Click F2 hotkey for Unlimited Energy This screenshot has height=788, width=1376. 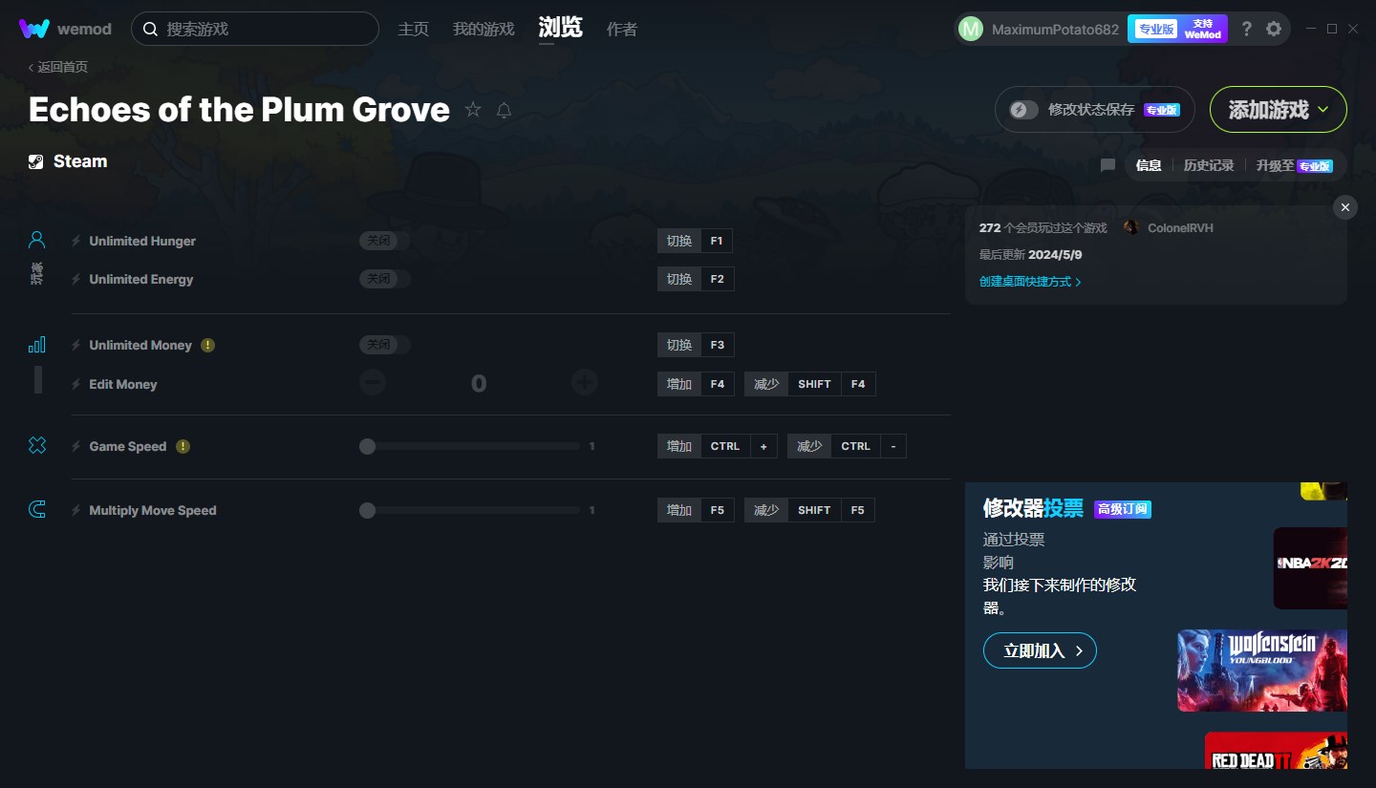pos(717,279)
